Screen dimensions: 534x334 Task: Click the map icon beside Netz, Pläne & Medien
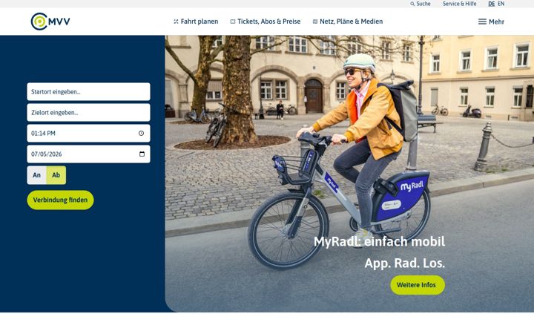pos(315,22)
